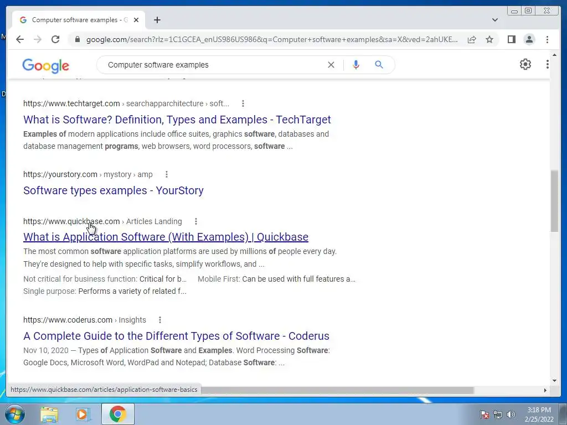Select the Computer software examples tab
Viewport: 567px width, 425px height.
(x=79, y=20)
